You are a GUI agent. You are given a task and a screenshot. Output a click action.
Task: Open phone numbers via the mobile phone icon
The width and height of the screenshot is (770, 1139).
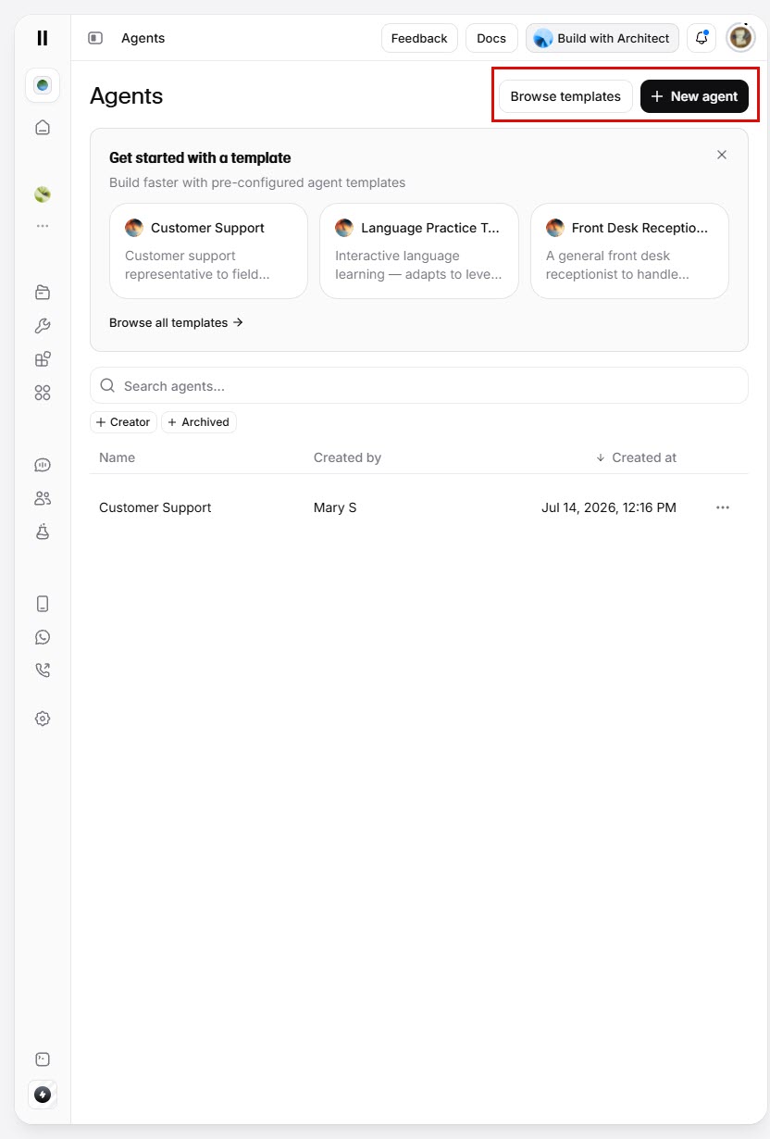[43, 604]
